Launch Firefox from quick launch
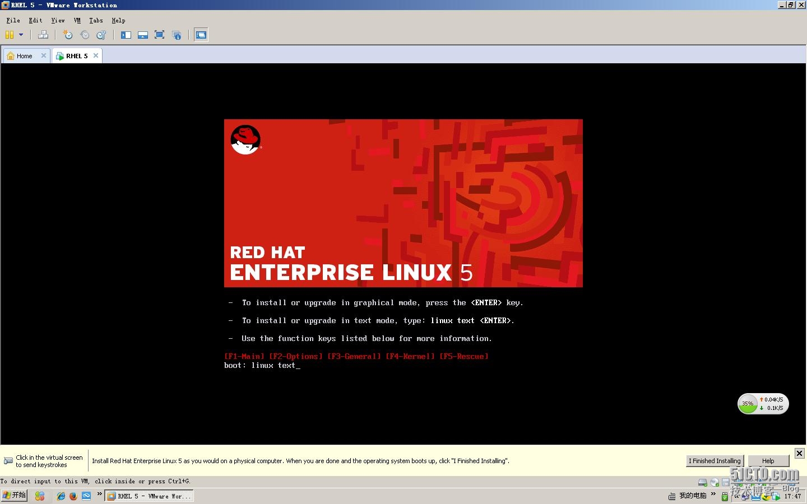807x504 pixels. 73,496
